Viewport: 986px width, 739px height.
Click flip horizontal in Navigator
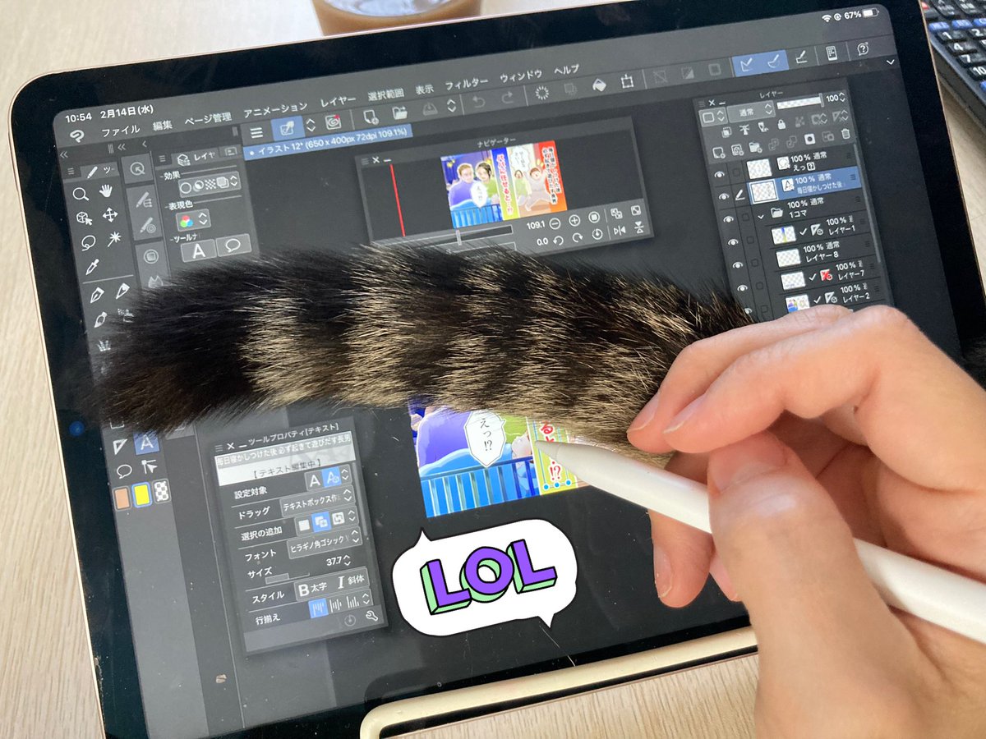coord(619,231)
